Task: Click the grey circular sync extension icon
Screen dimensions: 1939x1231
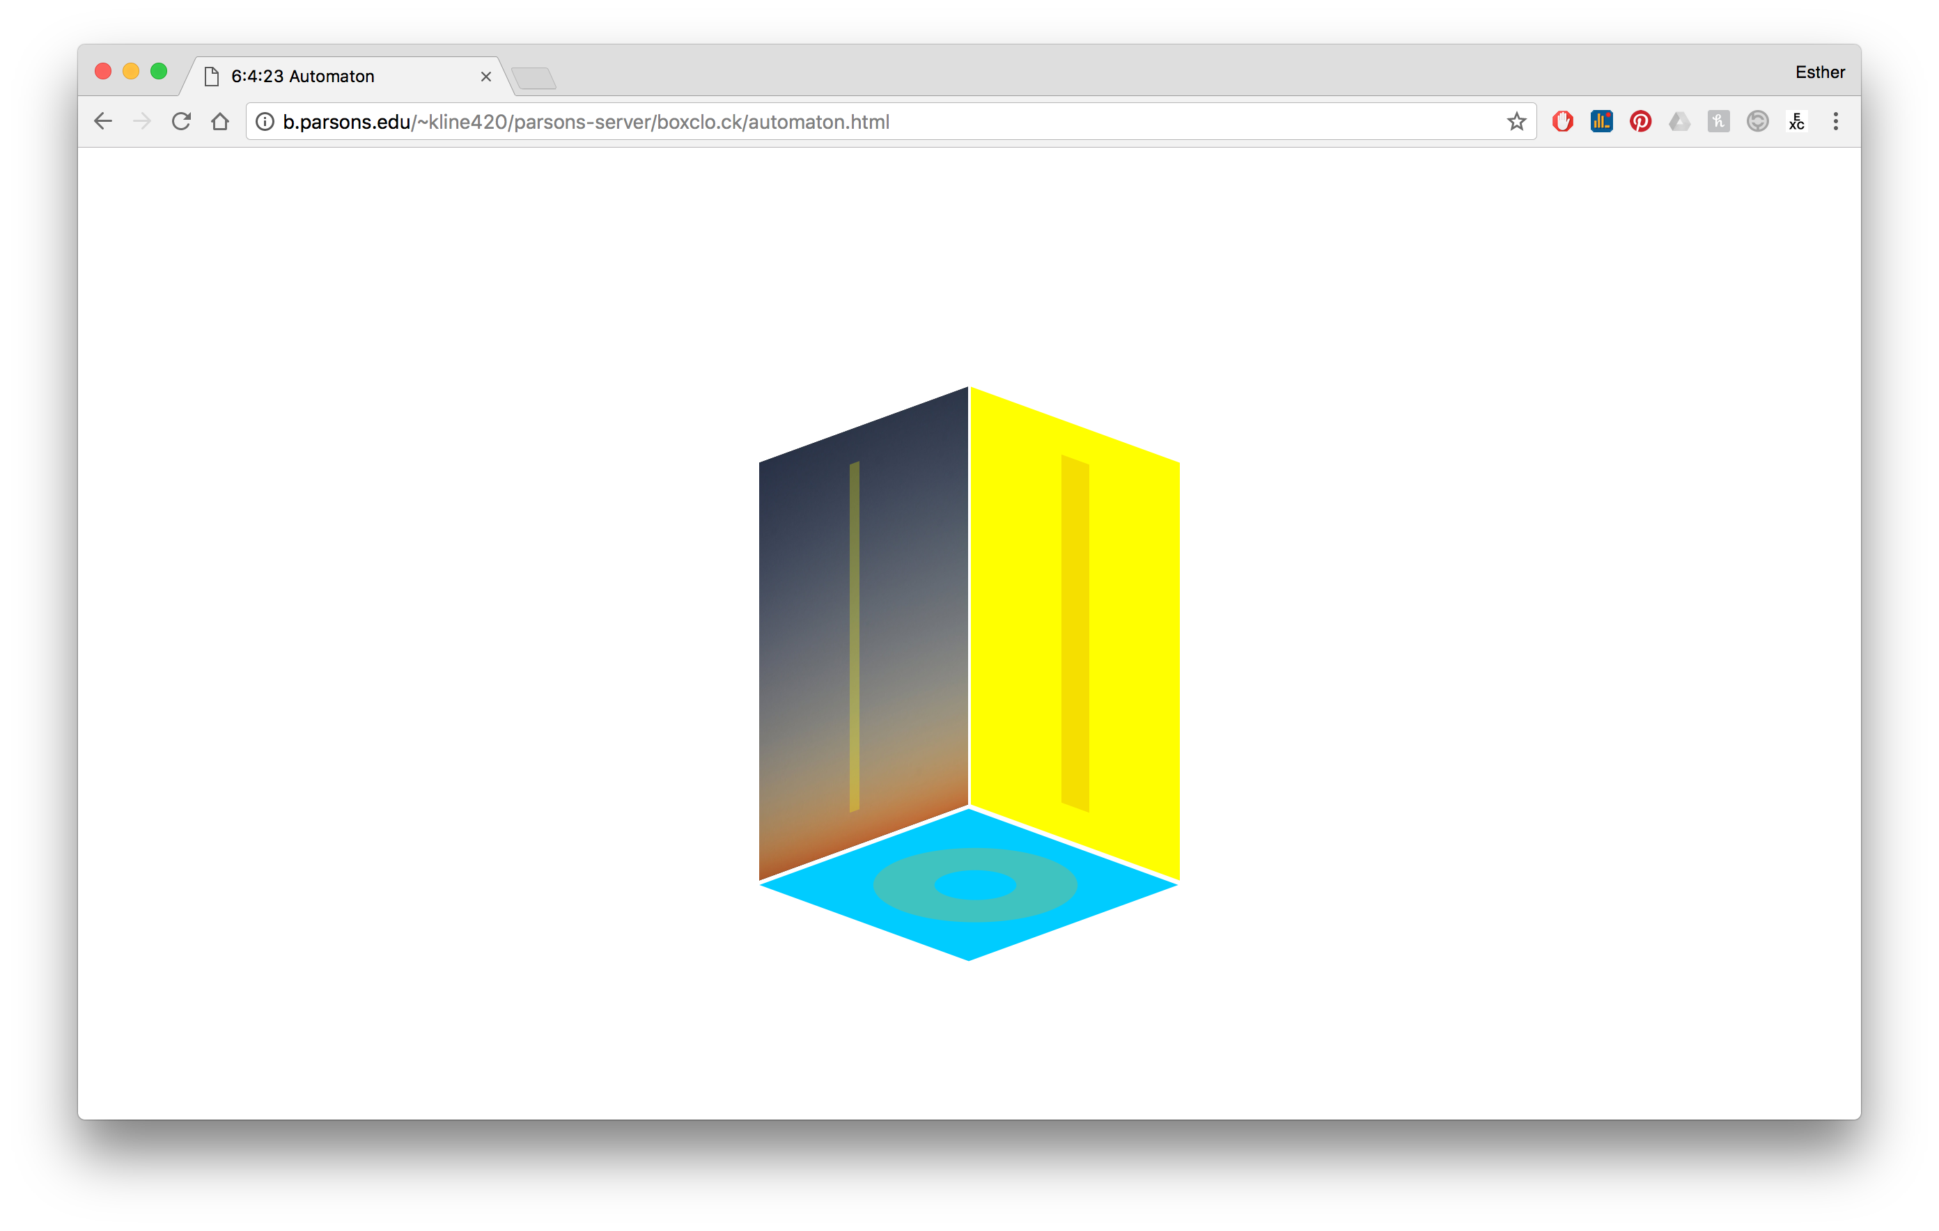Action: point(1757,122)
